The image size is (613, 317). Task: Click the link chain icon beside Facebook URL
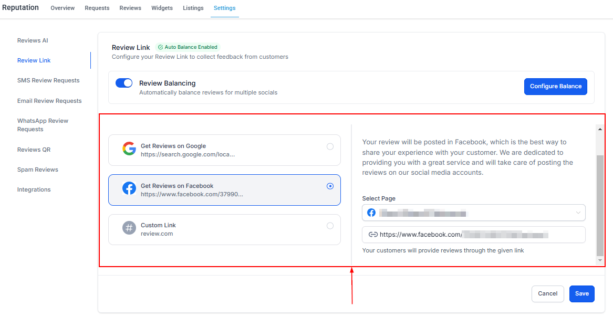tap(373, 235)
